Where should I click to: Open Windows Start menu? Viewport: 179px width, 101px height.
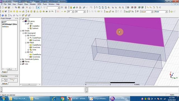click(3, 98)
